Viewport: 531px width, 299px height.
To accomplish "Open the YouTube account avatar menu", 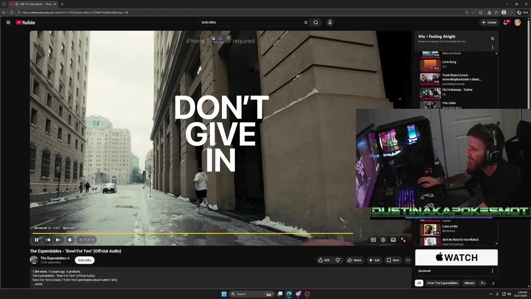I will pyautogui.click(x=517, y=22).
